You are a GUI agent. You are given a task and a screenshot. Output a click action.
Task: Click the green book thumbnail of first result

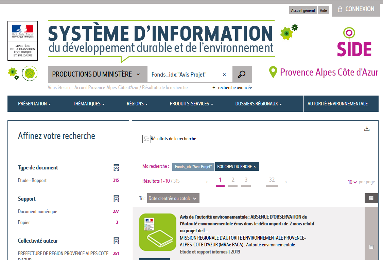coord(158,232)
